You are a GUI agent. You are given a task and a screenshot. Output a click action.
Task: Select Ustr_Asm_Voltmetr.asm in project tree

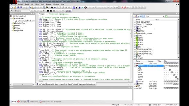pyautogui.click(x=26, y=21)
